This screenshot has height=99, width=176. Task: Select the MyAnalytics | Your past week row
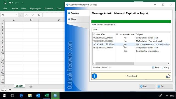click(x=131, y=41)
